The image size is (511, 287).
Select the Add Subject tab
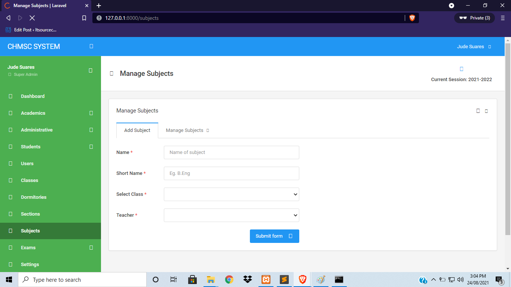[137, 130]
